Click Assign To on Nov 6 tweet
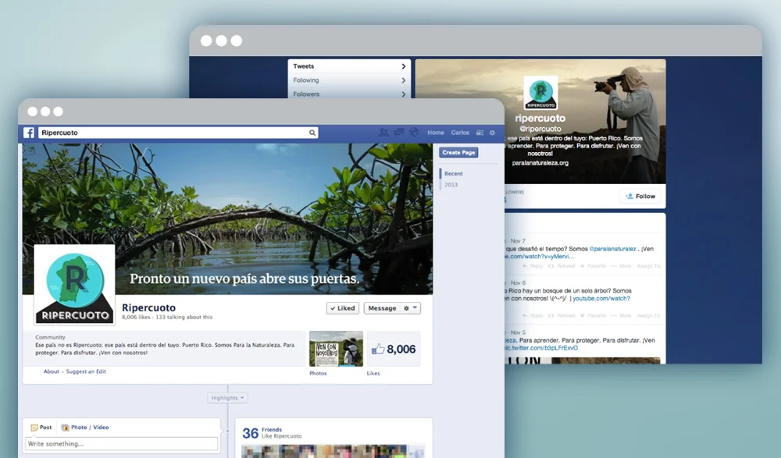 click(x=648, y=316)
